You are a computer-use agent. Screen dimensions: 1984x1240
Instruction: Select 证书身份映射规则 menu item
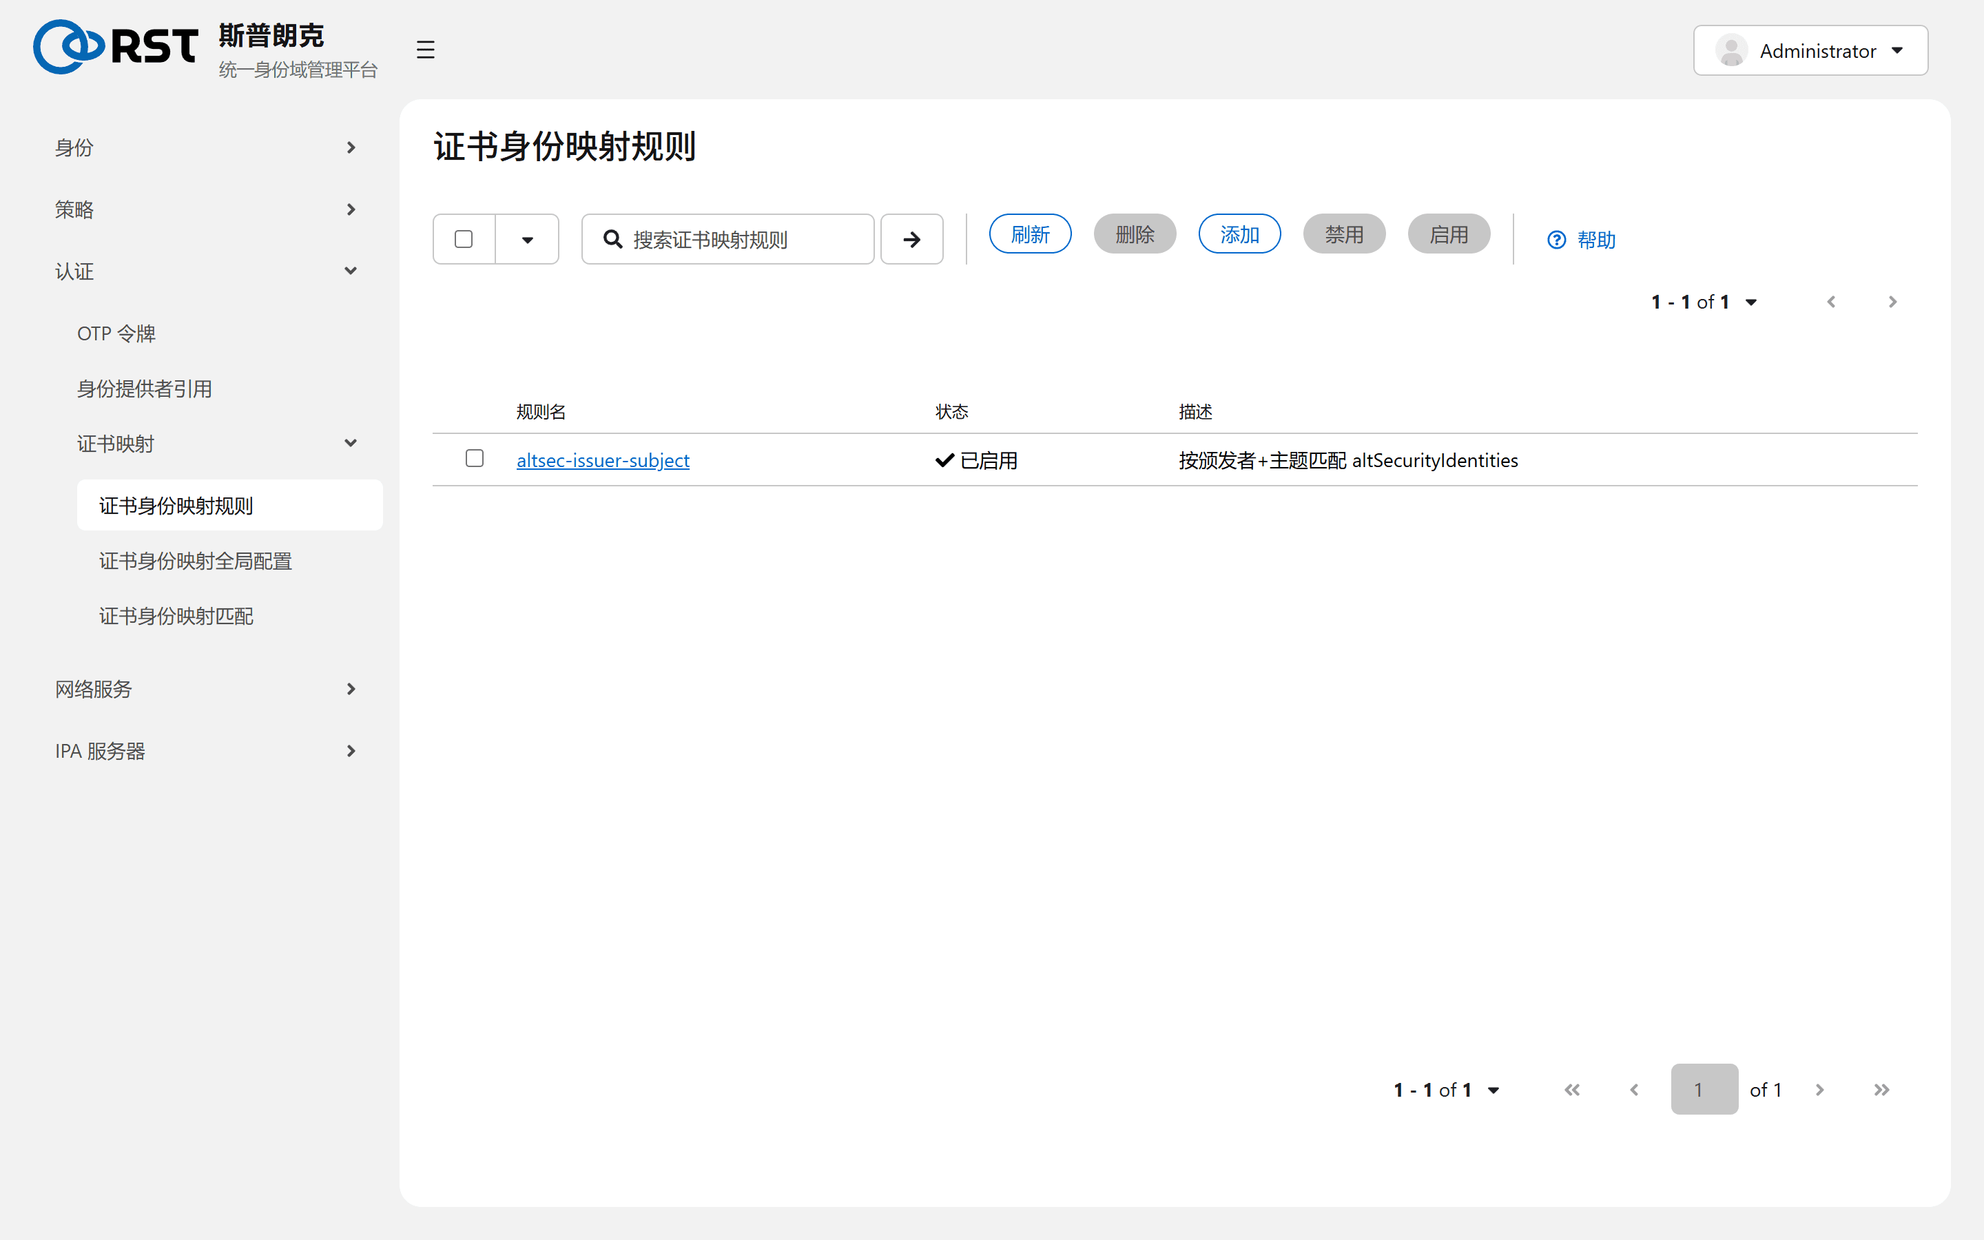[x=229, y=506]
